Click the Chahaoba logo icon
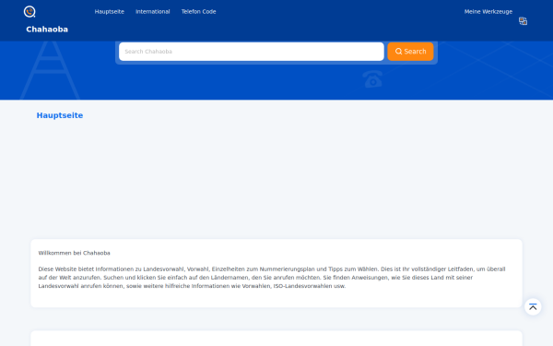The height and width of the screenshot is (346, 553). [x=29, y=12]
